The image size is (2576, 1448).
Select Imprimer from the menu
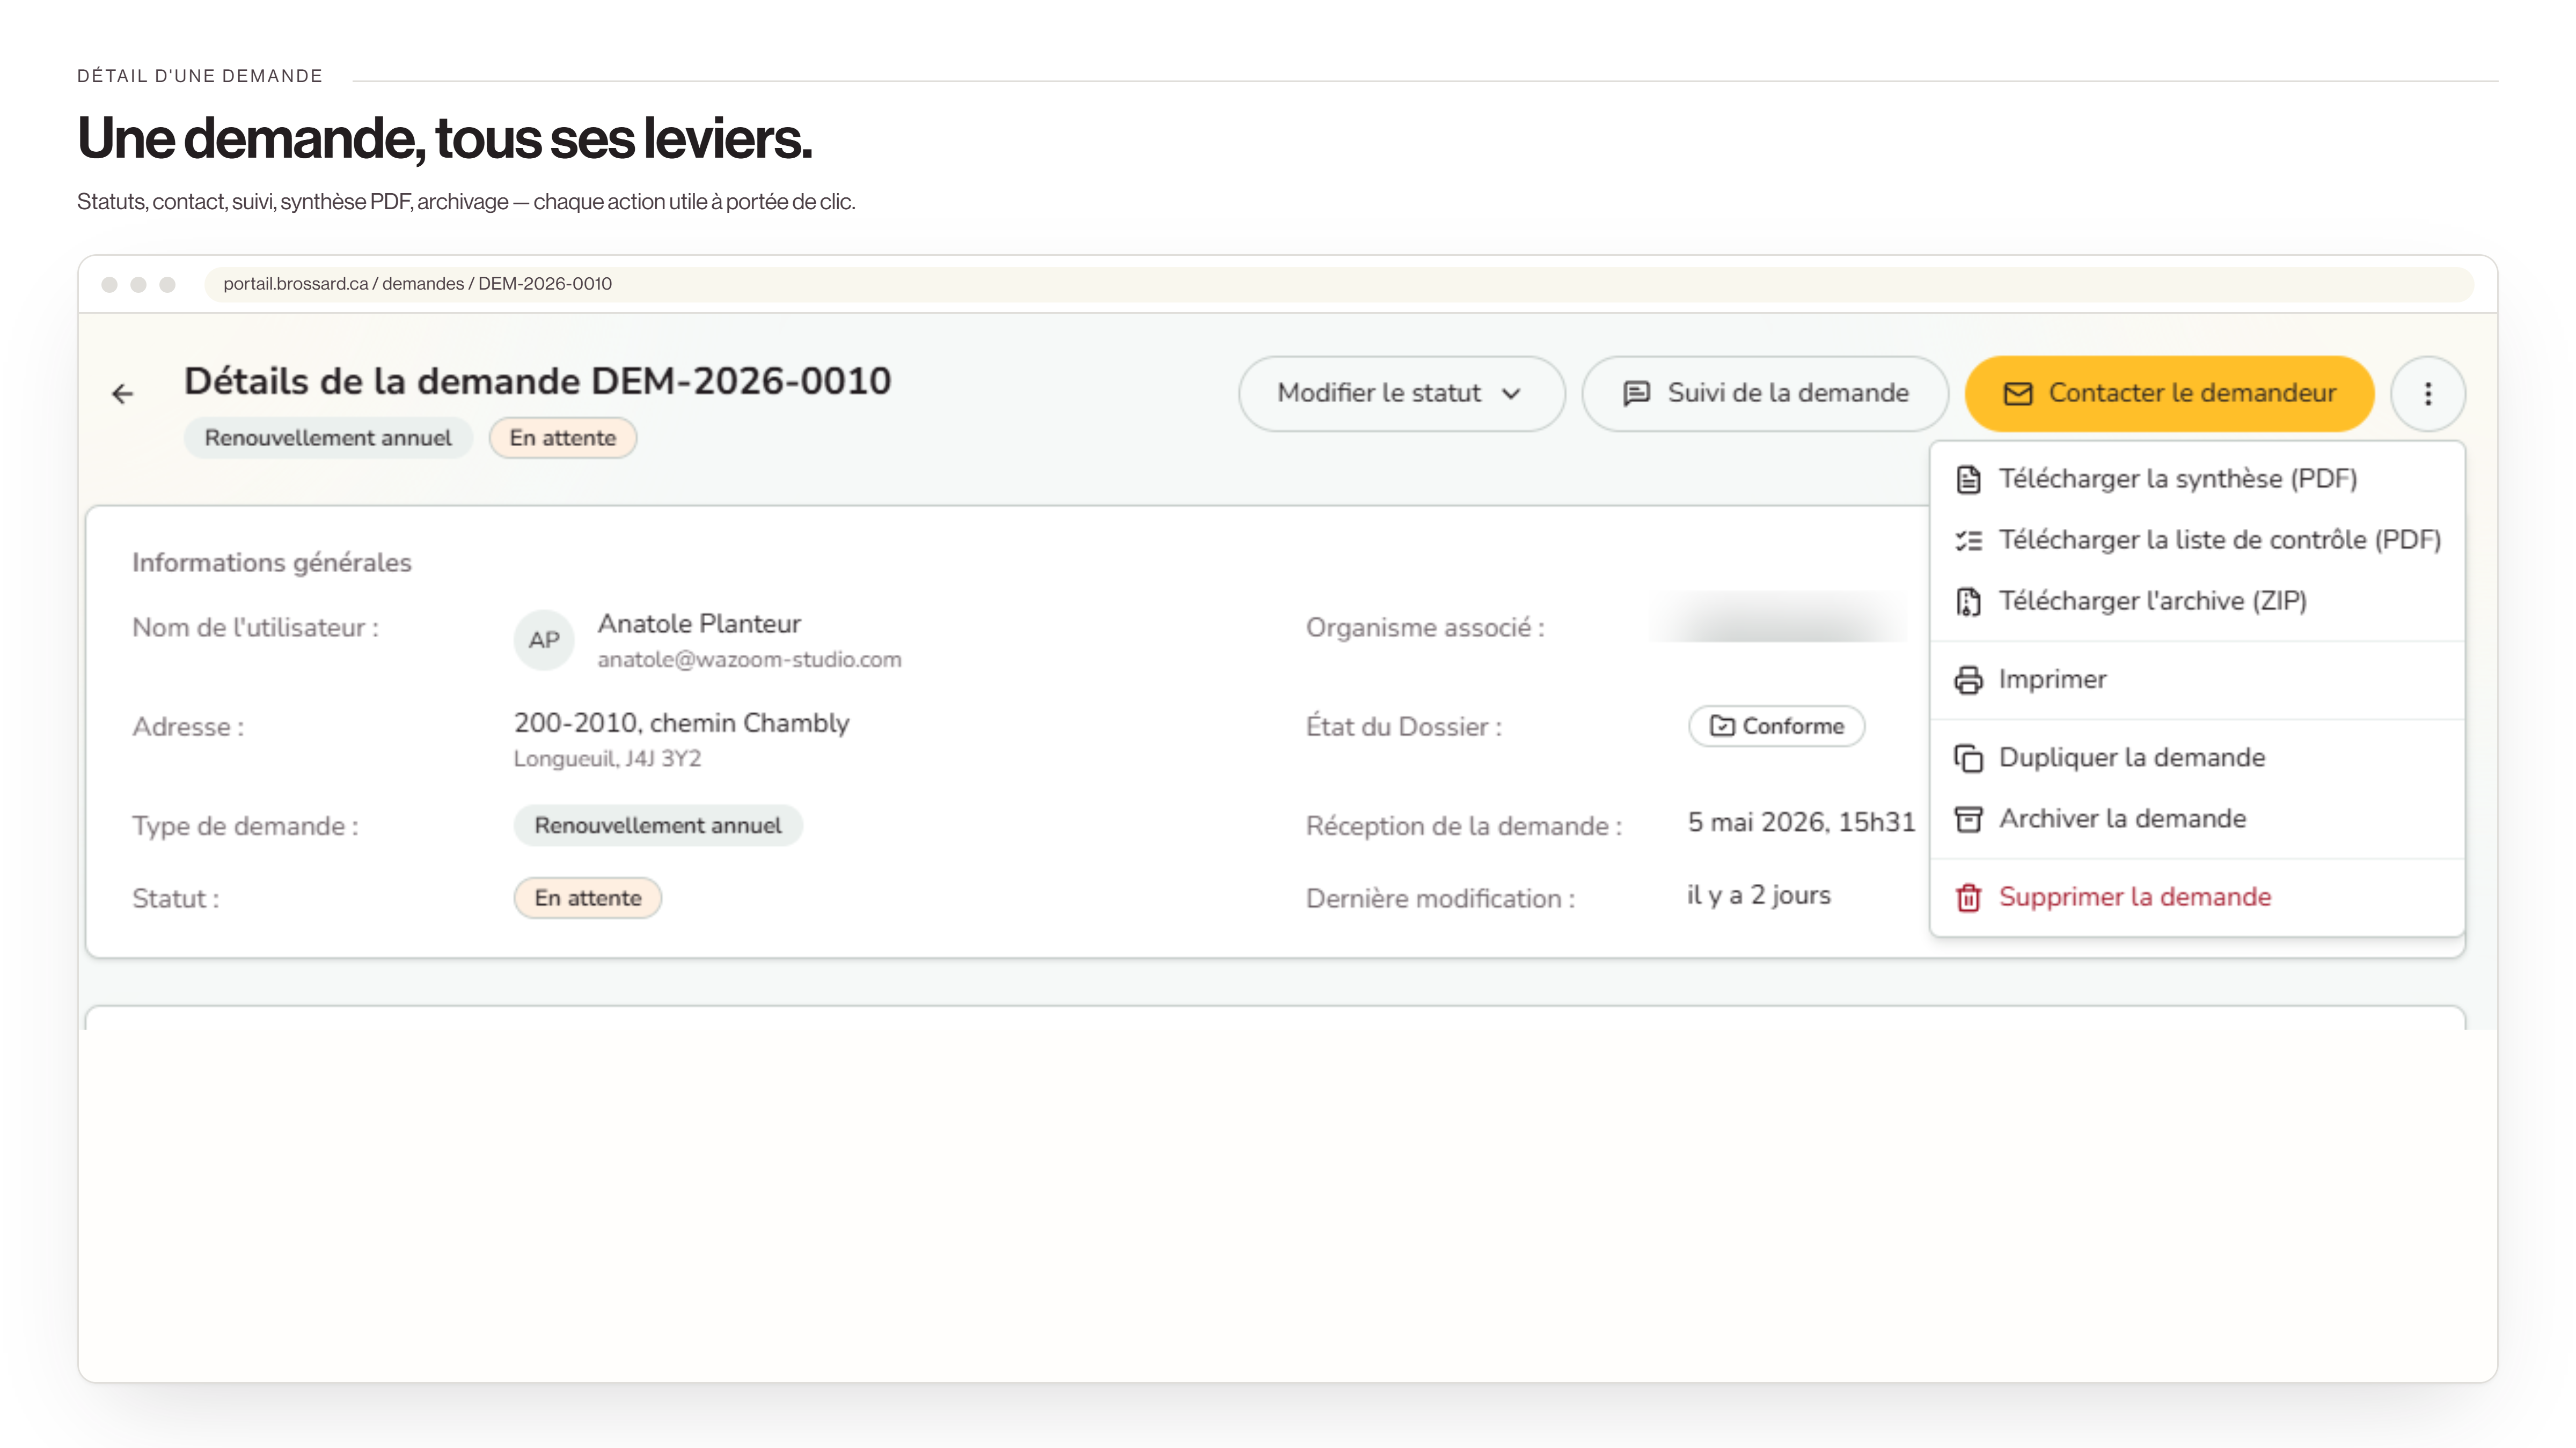tap(2197, 679)
